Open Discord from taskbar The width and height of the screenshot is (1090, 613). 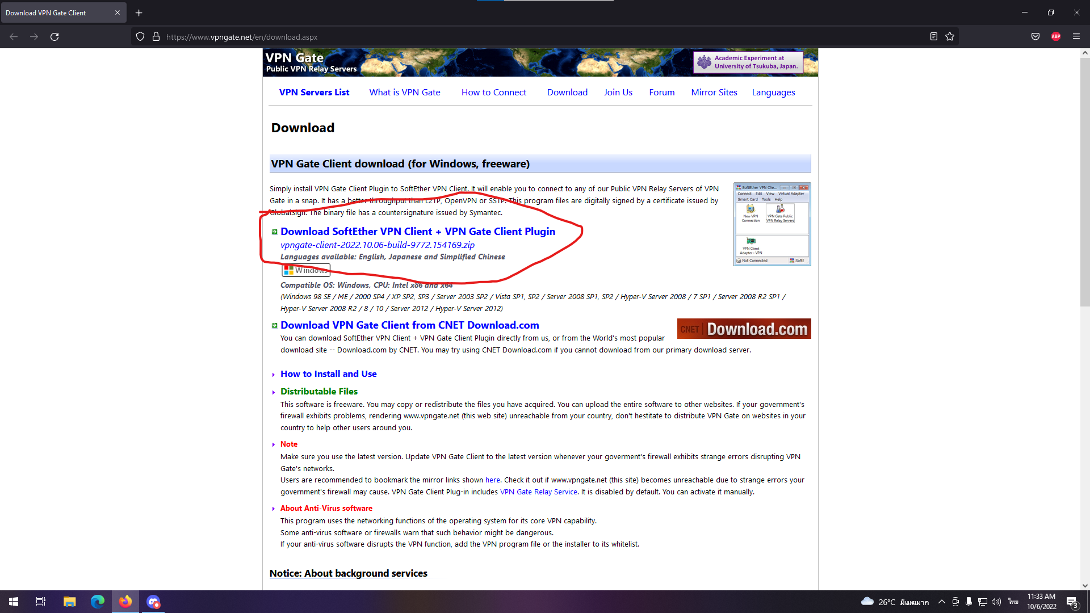coord(153,602)
